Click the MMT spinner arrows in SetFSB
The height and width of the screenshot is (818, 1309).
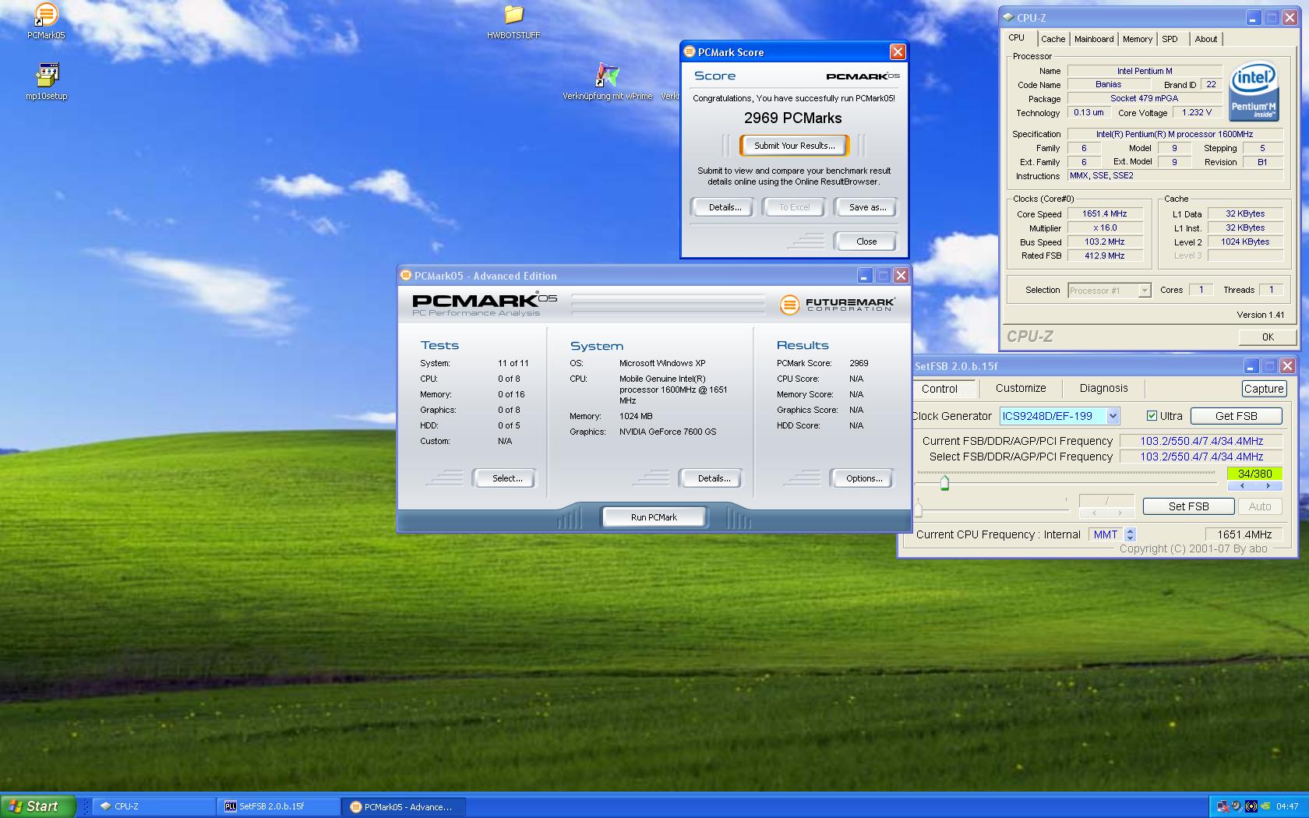(x=1131, y=534)
